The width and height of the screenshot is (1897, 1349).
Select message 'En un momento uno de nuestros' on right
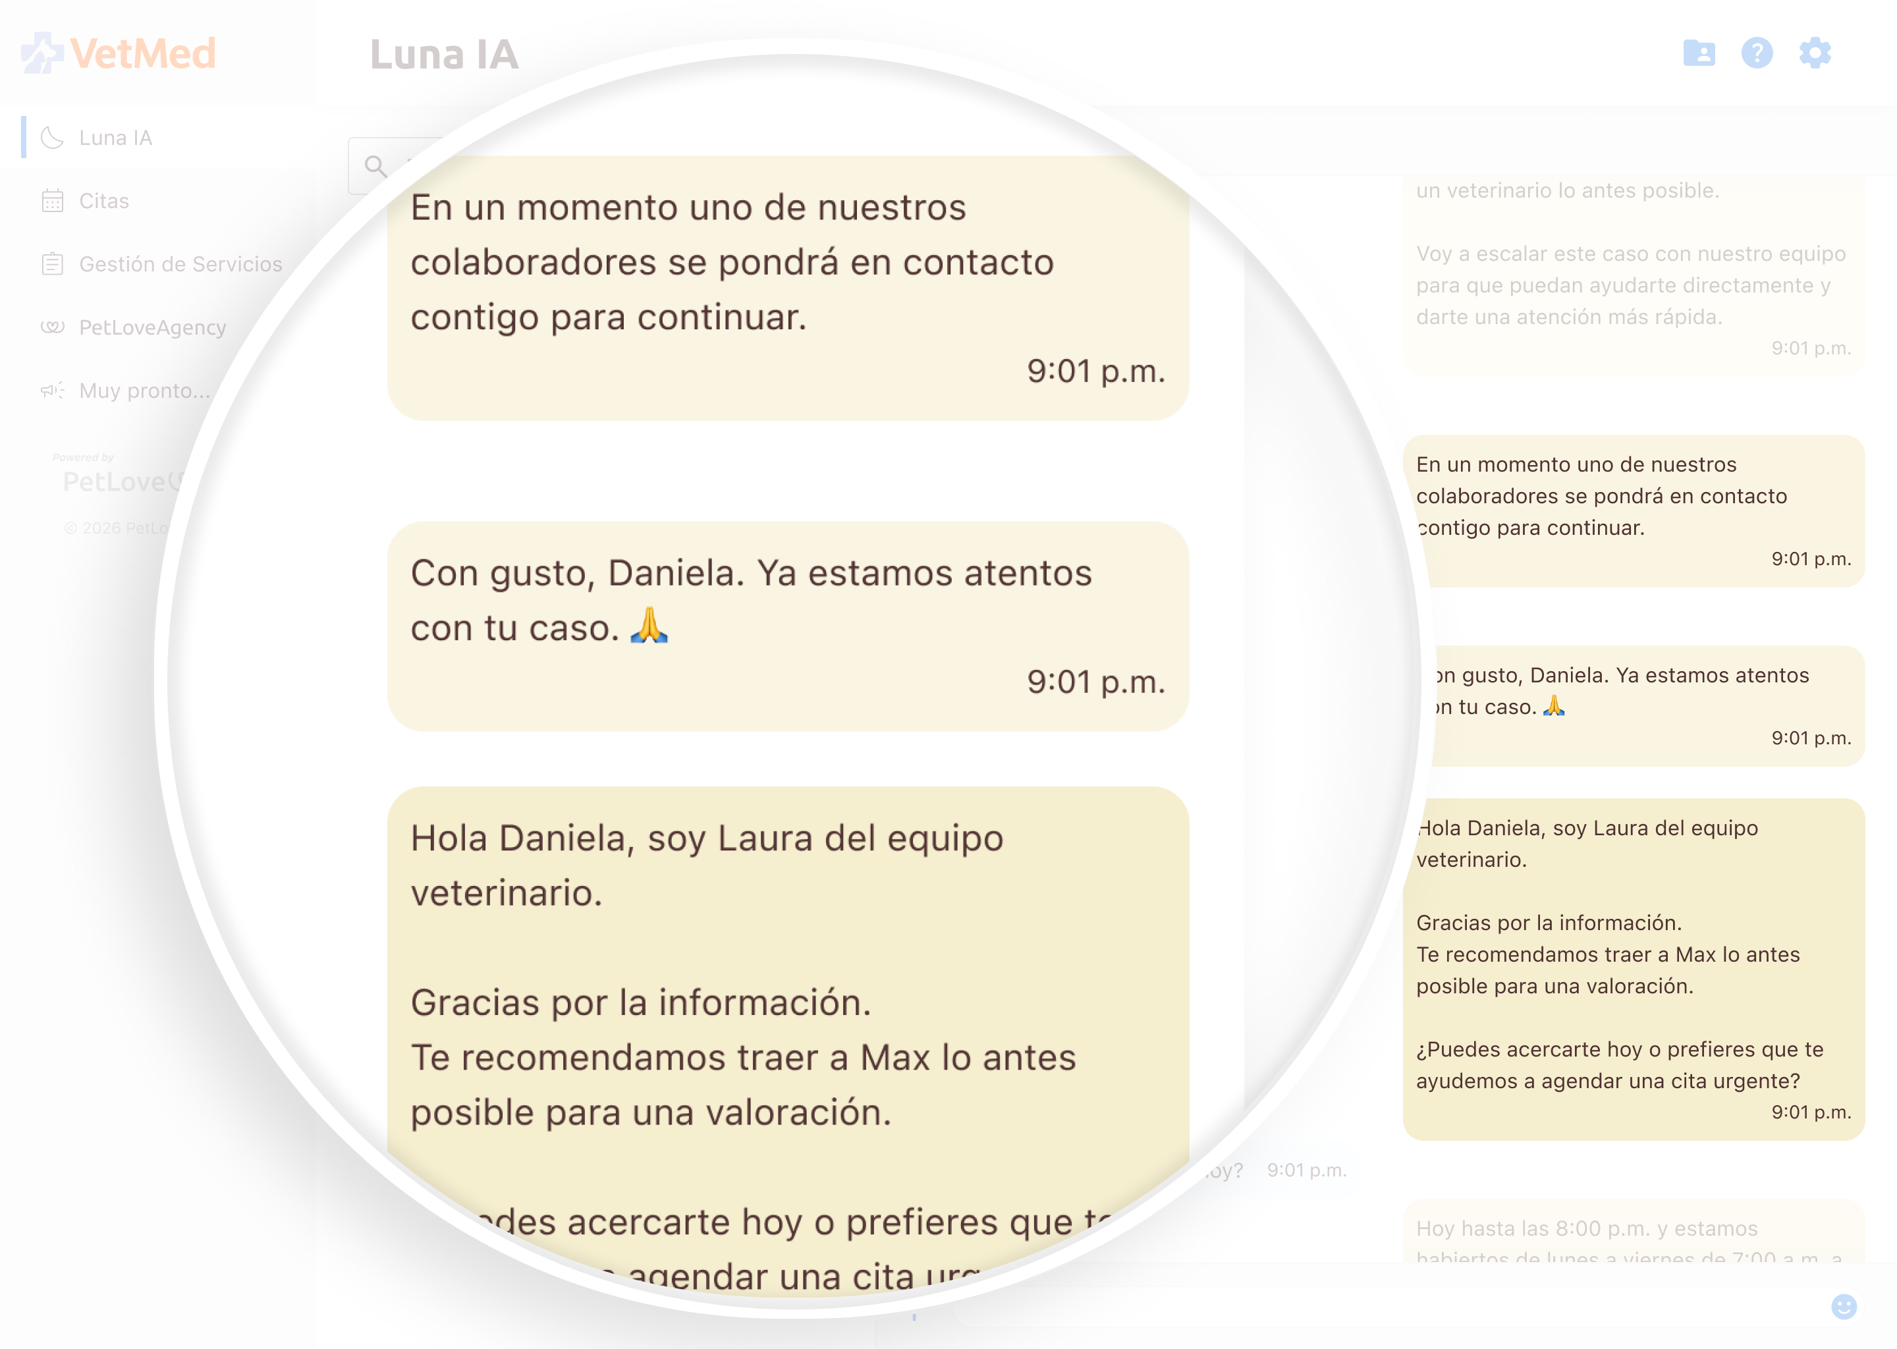click(1634, 511)
